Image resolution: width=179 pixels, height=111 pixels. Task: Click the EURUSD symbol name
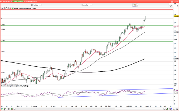pos(6,2)
